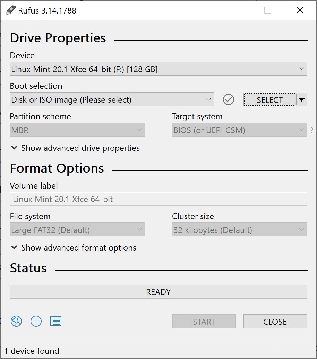This screenshot has height=359, width=317.
Task: Click the Volume label text field
Action: tap(158, 199)
